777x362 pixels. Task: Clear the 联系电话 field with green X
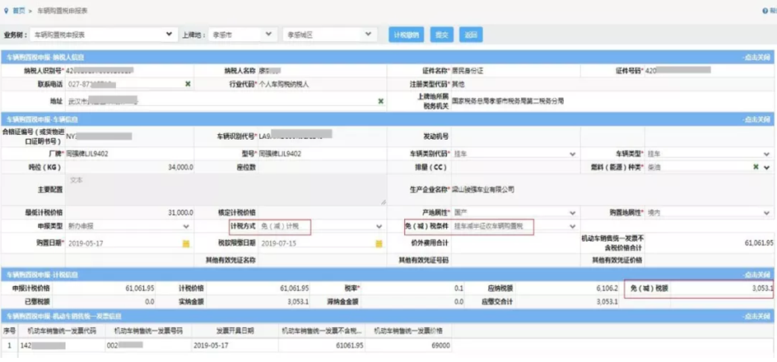[x=188, y=84]
